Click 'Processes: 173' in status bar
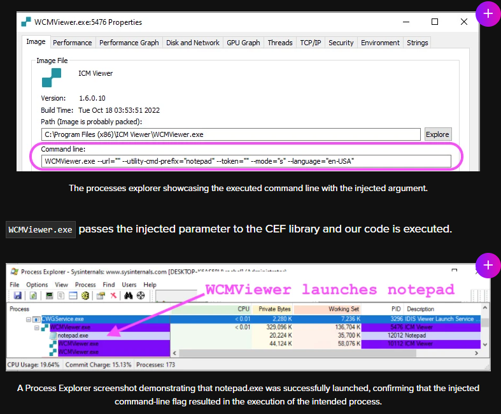The width and height of the screenshot is (501, 414). (155, 365)
